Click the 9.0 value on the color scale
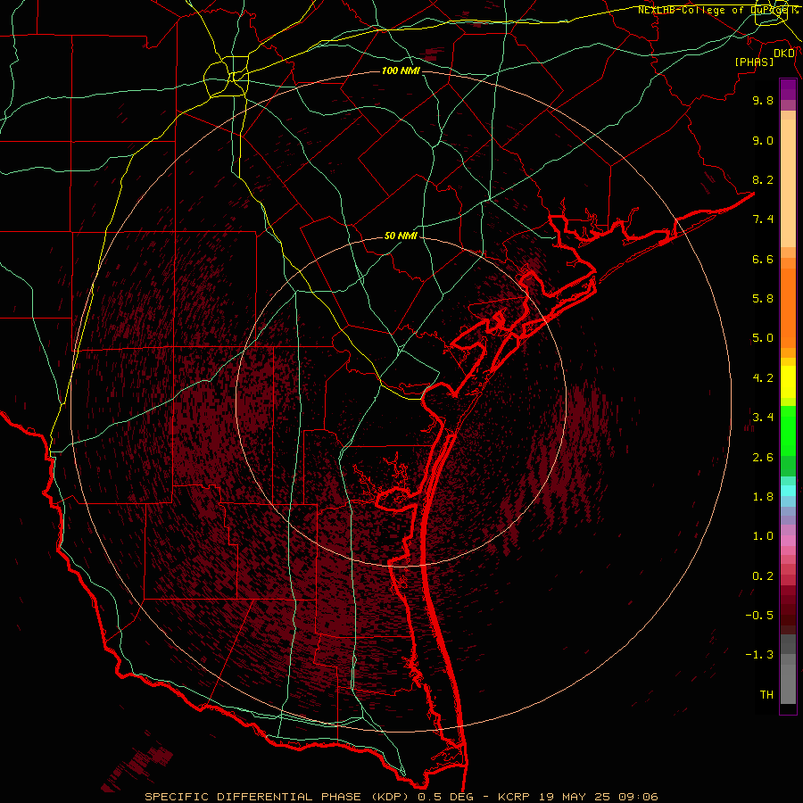This screenshot has width=803, height=803. [x=763, y=140]
